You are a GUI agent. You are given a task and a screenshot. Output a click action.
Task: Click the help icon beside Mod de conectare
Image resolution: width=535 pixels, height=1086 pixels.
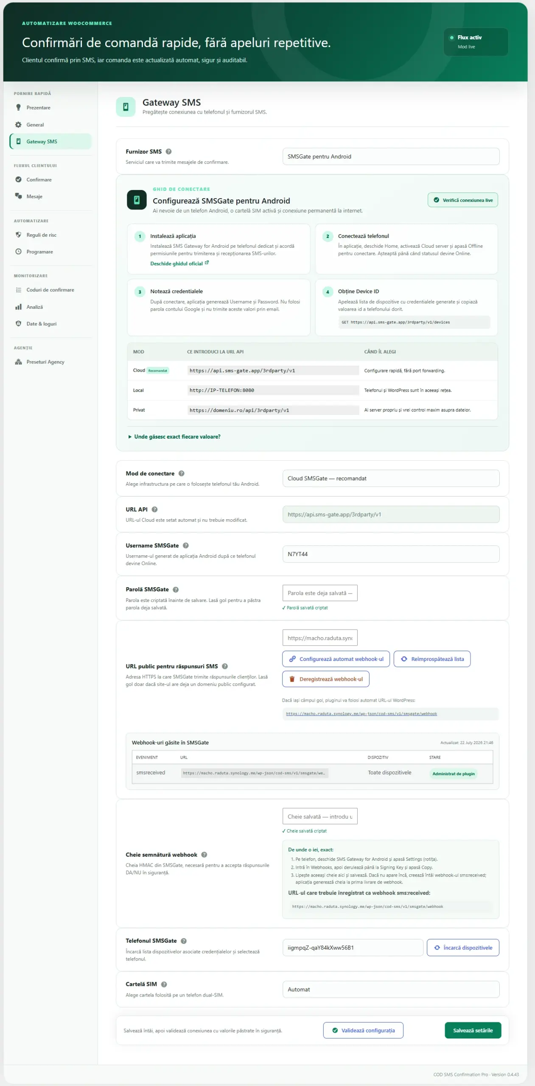tap(181, 473)
